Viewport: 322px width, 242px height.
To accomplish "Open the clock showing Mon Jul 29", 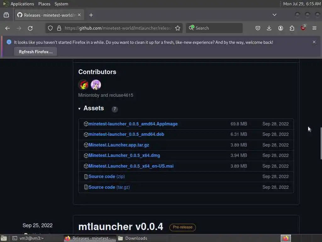I will click(302, 4).
